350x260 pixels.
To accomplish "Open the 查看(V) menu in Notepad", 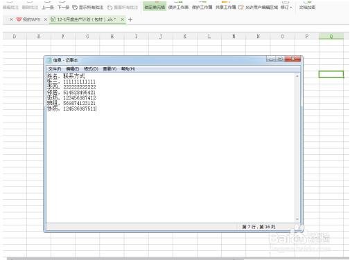I will tap(110, 68).
